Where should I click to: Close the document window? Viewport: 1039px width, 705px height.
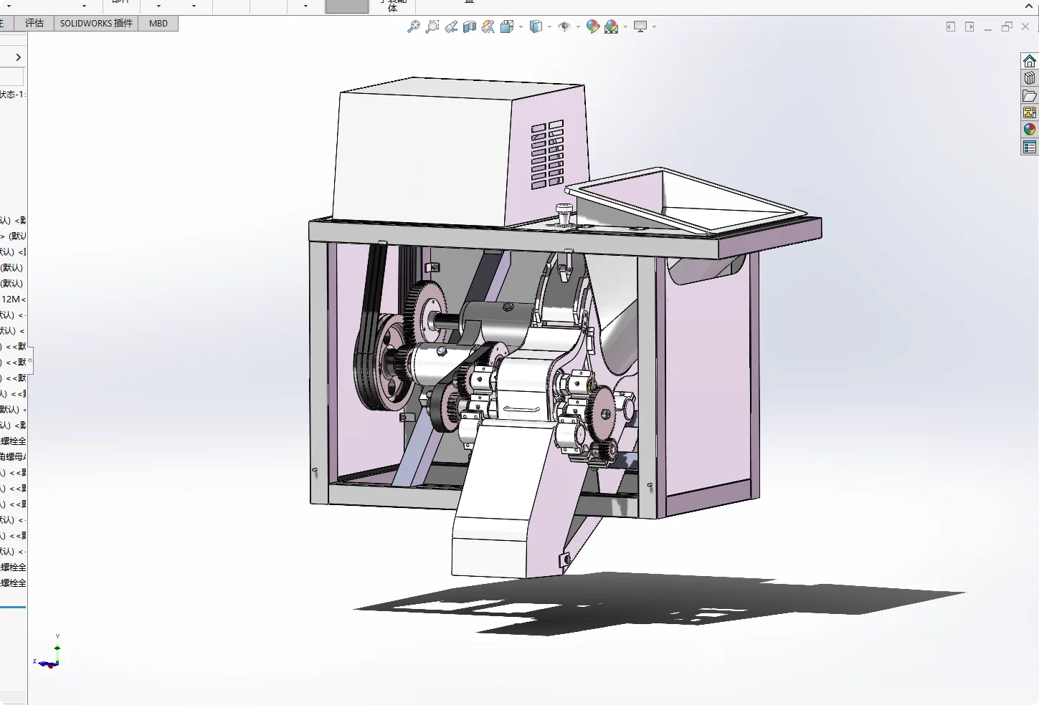pyautogui.click(x=1025, y=27)
